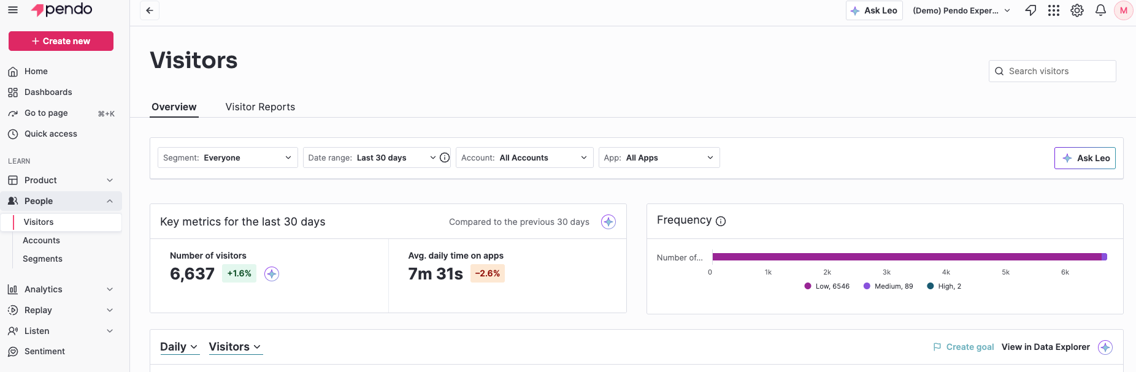
Task: Open the settings gear icon
Action: [1077, 10]
